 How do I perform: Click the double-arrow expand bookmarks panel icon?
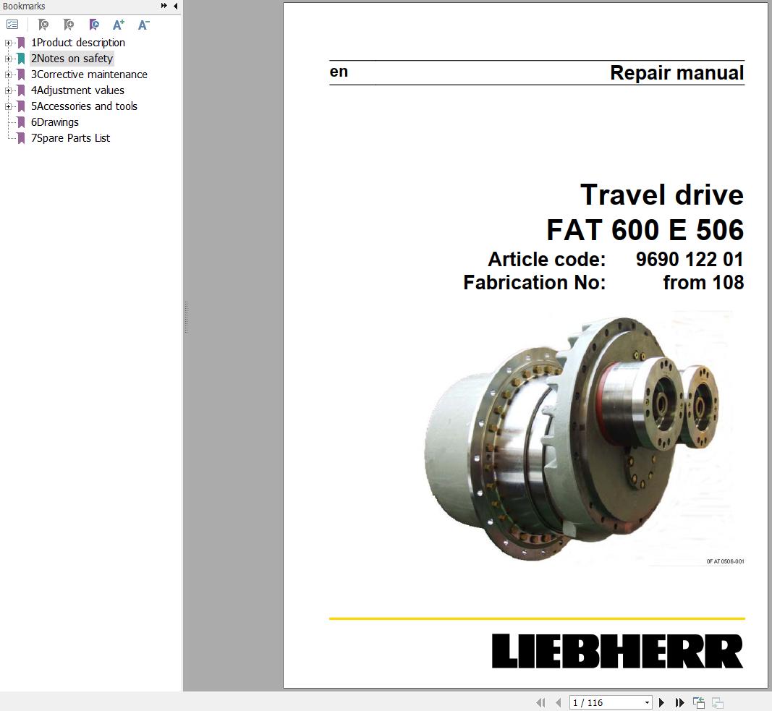(x=164, y=6)
